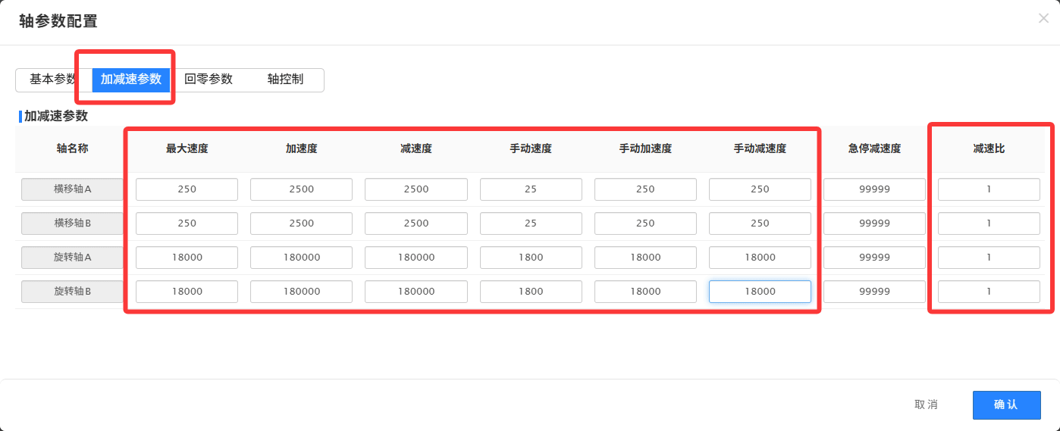This screenshot has width=1060, height=431.
Task: Go to the 轴控制 tab
Action: tap(285, 80)
